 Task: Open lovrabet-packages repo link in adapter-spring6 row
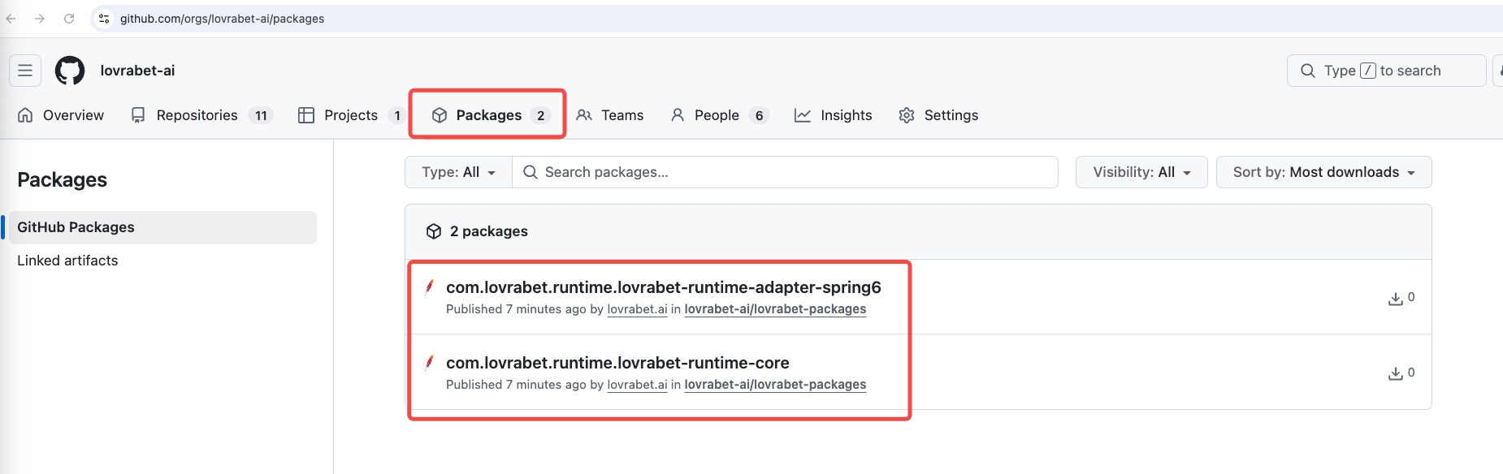coord(775,309)
